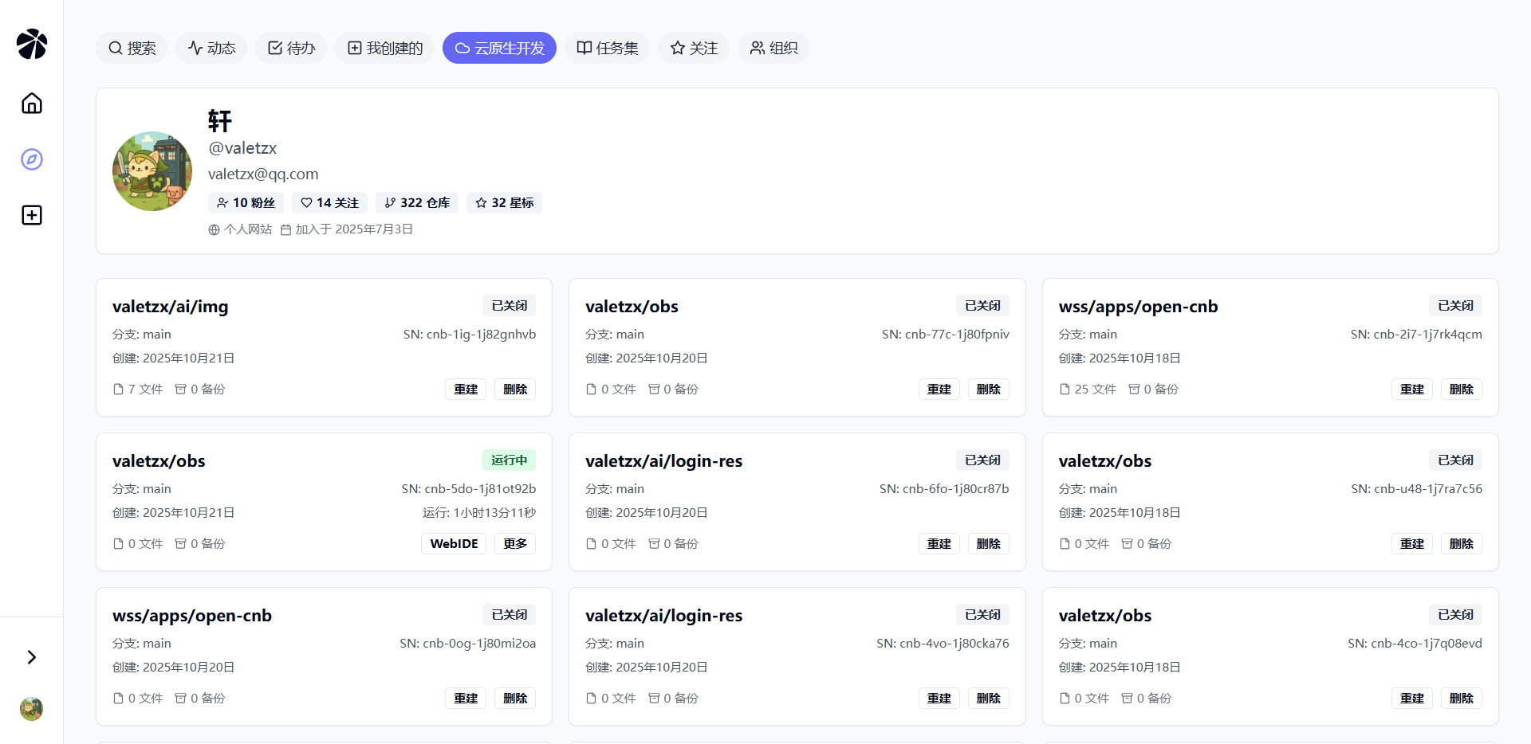Select the 组织 tab
This screenshot has width=1531, height=744.
coord(773,48)
